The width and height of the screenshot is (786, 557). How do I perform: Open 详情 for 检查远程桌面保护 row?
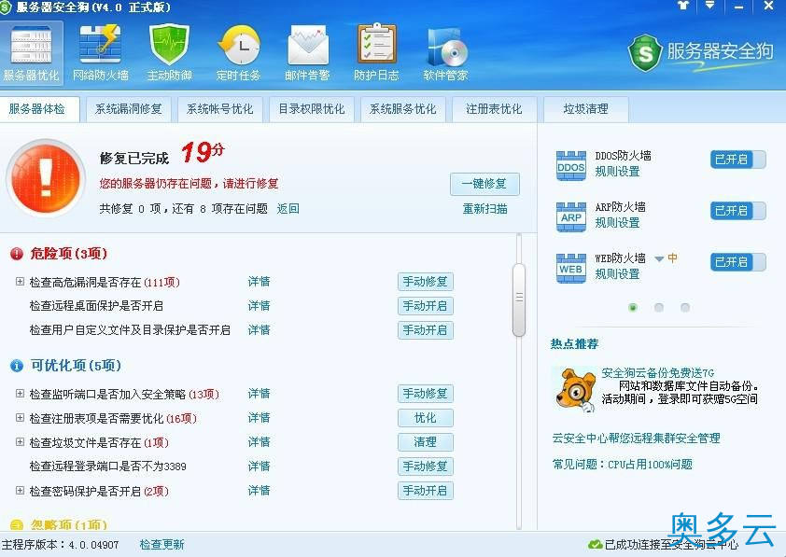click(260, 305)
